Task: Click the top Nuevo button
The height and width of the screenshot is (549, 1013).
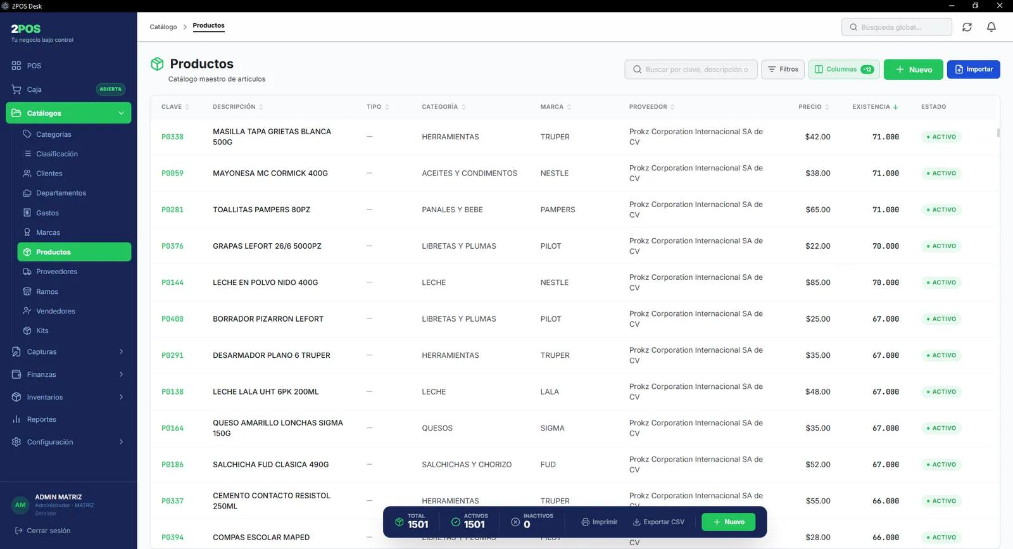Action: click(x=913, y=70)
